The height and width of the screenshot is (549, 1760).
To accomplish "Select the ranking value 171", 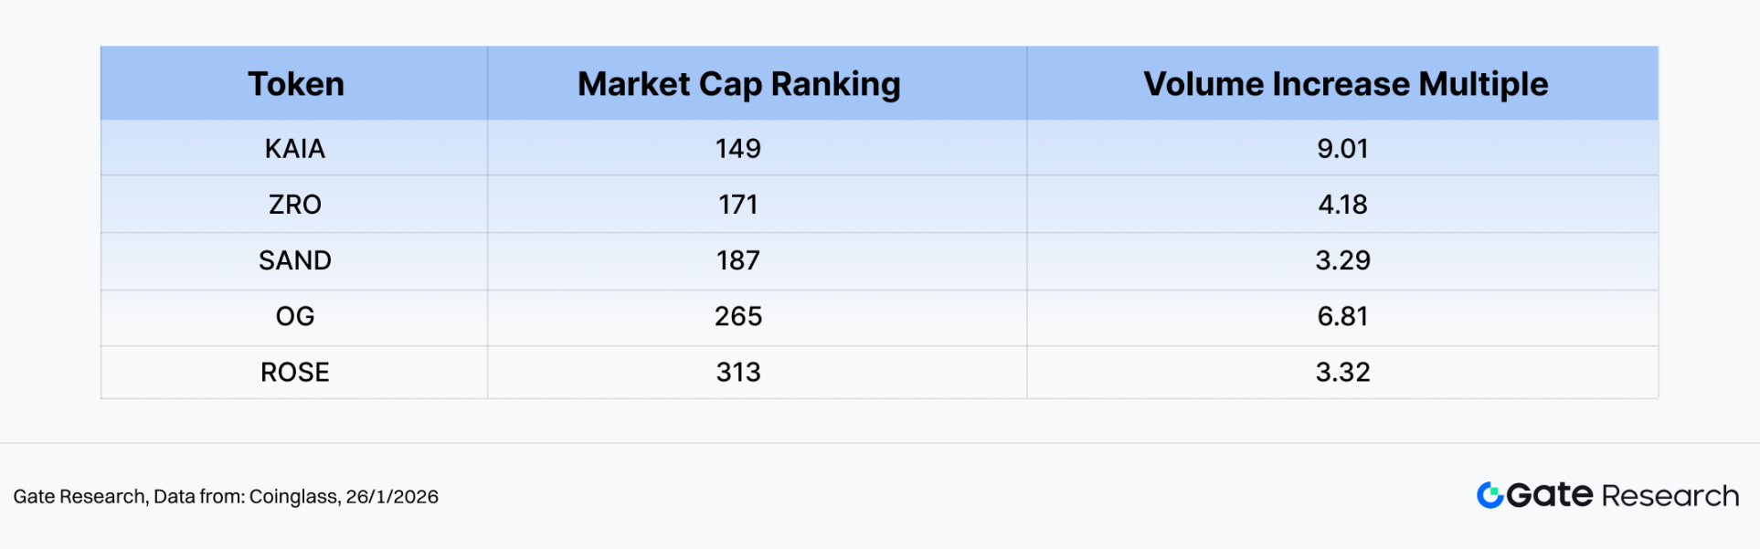I will [x=738, y=205].
